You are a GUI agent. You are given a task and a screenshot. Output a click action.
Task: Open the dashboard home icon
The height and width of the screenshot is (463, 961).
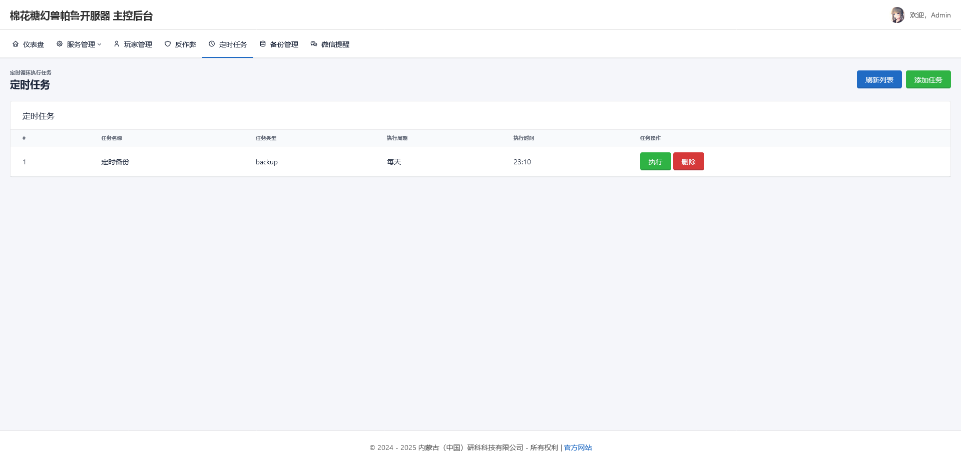tap(16, 44)
